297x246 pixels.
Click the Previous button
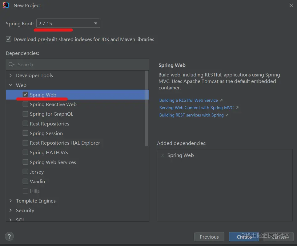pos(209,237)
